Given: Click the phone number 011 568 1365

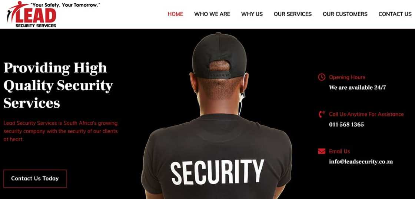Looking at the screenshot, I should point(346,125).
